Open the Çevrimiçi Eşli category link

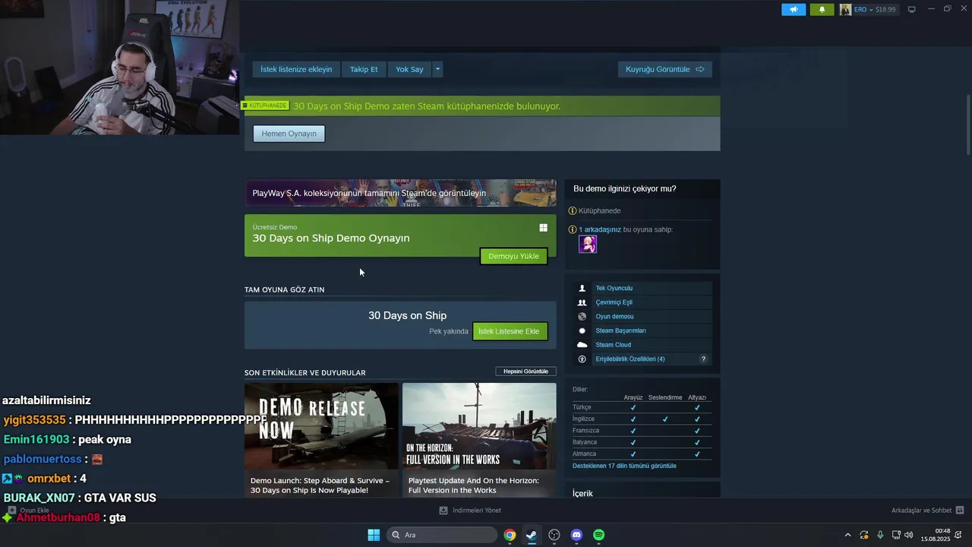pyautogui.click(x=614, y=302)
